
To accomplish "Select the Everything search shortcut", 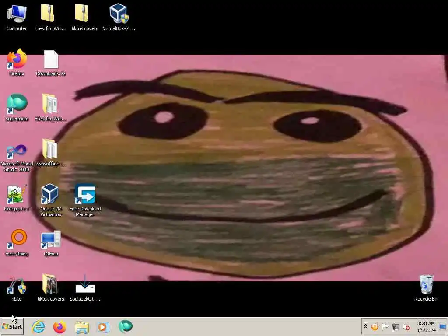I will (17, 243).
